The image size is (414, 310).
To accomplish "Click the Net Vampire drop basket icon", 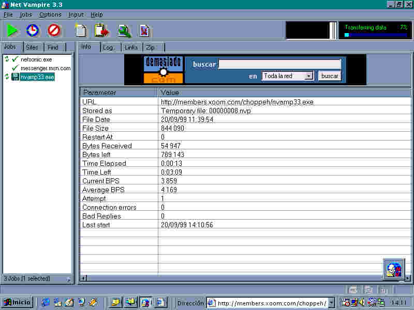I will (x=394, y=269).
